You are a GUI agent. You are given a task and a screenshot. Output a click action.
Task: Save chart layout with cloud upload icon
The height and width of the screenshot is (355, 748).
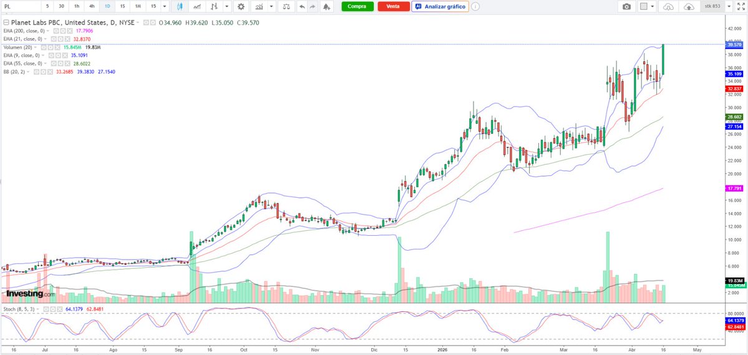[x=689, y=7]
